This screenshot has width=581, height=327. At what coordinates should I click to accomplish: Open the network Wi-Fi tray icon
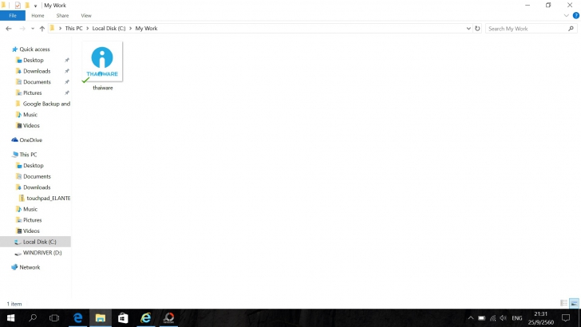tap(493, 317)
